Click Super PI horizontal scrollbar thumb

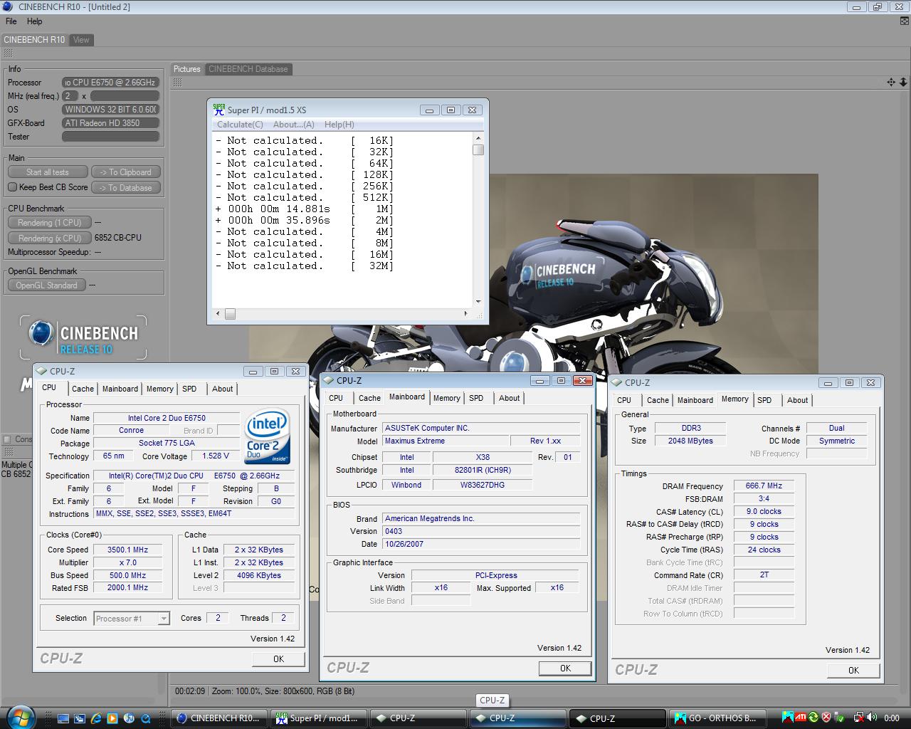(231, 313)
